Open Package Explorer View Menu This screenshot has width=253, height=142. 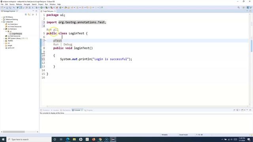tap(36, 15)
